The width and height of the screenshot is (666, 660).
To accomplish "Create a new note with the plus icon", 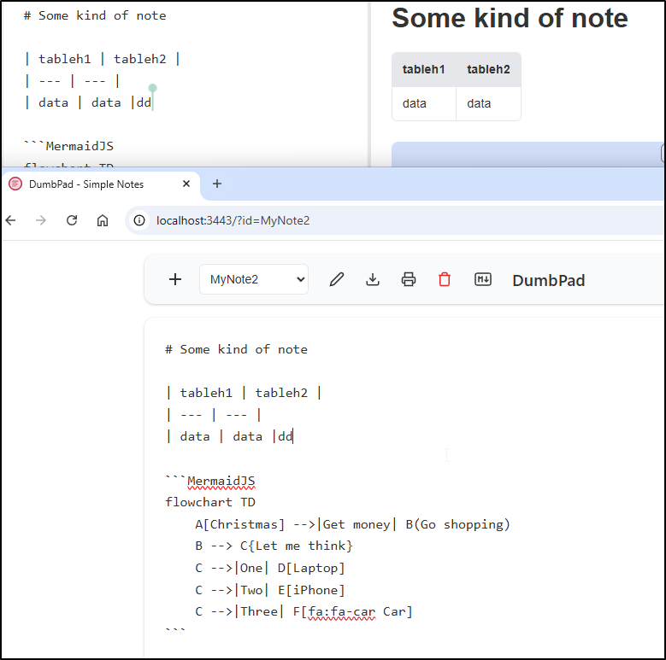I will [x=175, y=279].
